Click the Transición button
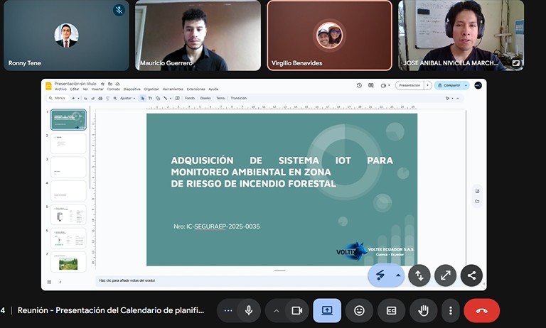The width and height of the screenshot is (546, 328). point(239,99)
